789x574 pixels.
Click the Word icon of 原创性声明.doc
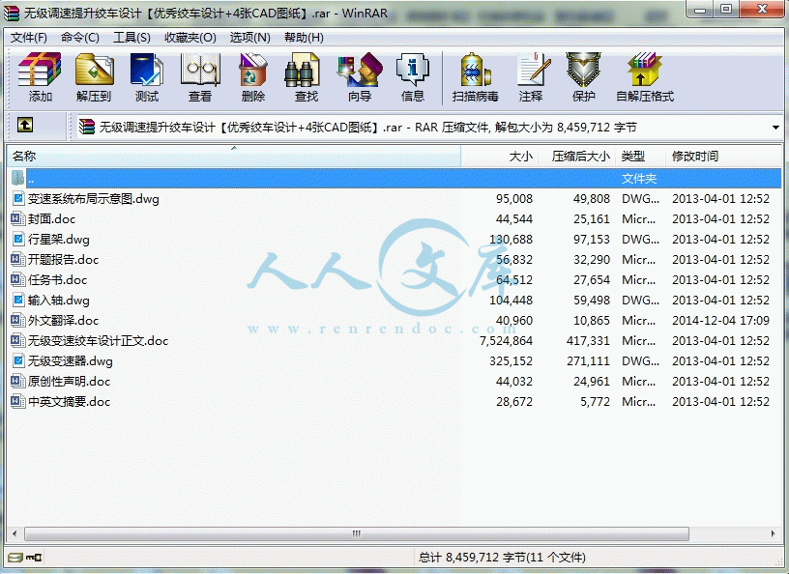[x=18, y=382]
